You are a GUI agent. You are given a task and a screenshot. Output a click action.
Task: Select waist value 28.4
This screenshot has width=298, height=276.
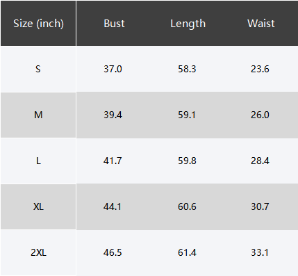pyautogui.click(x=260, y=161)
